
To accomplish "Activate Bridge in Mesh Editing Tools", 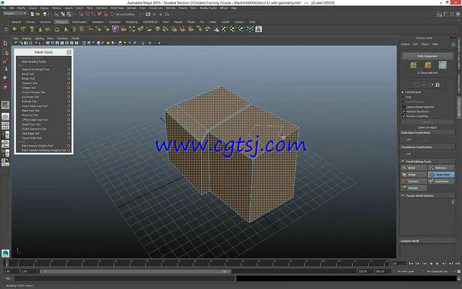I will [x=413, y=175].
